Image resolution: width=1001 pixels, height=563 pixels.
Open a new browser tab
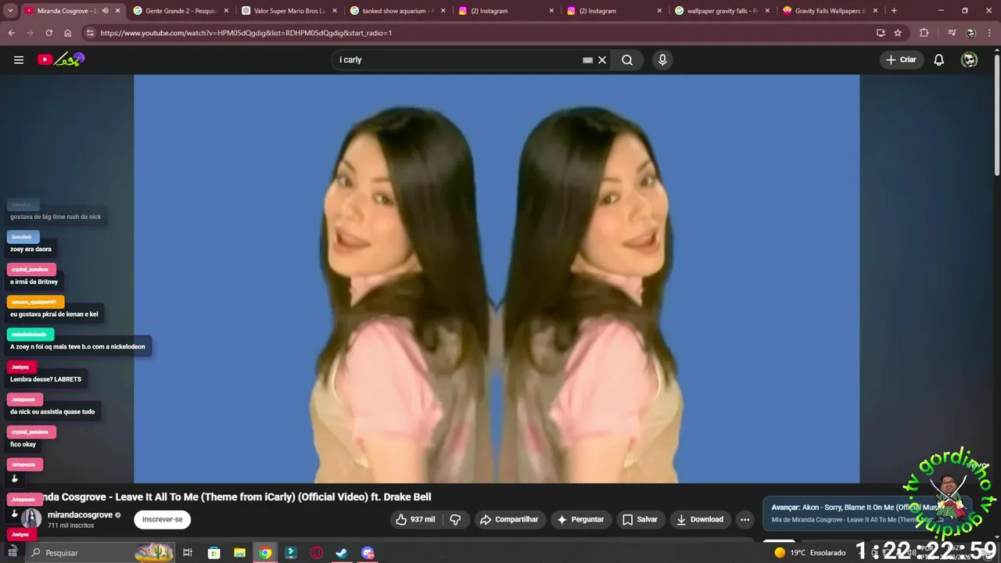pyautogui.click(x=894, y=11)
